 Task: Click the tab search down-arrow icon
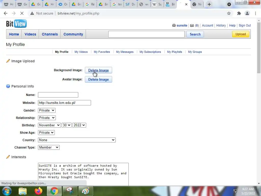tap(229, 4)
